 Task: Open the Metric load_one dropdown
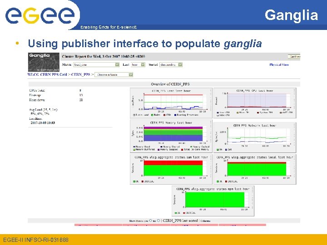pos(96,65)
